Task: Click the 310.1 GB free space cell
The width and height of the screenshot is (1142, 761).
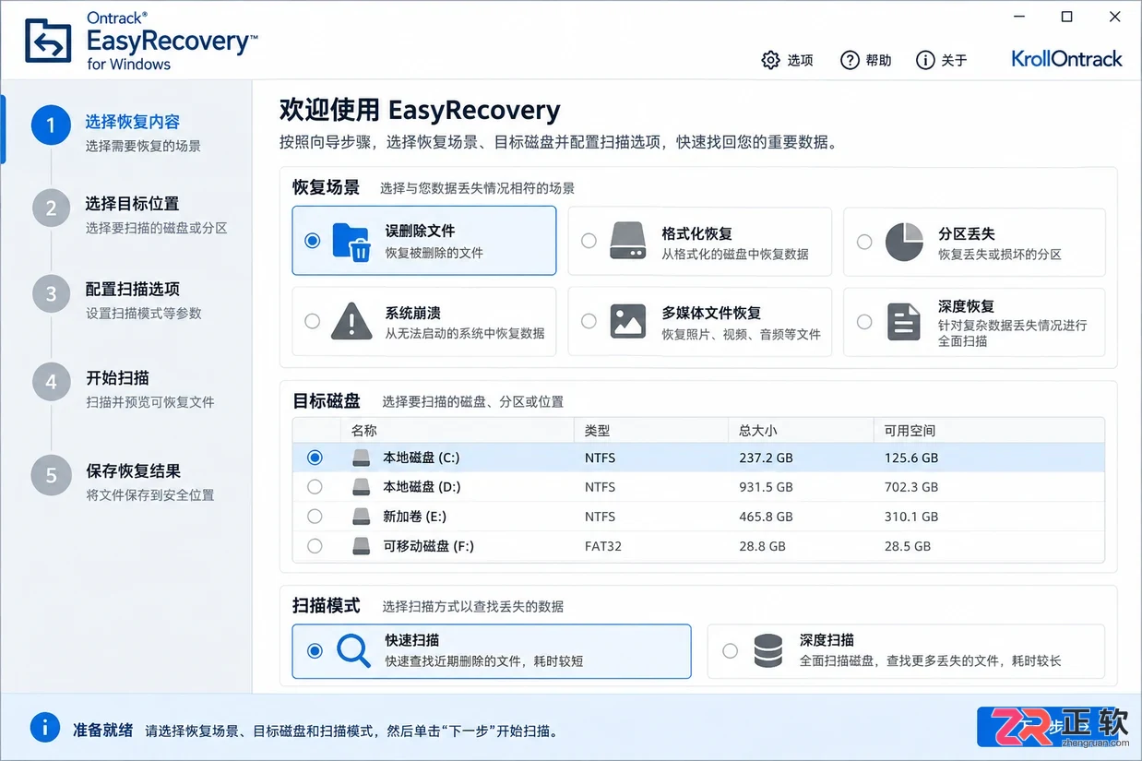Action: [x=911, y=517]
